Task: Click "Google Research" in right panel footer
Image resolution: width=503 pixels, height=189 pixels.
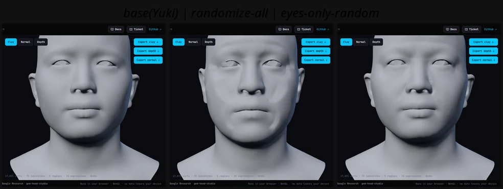Action: [x=348, y=183]
